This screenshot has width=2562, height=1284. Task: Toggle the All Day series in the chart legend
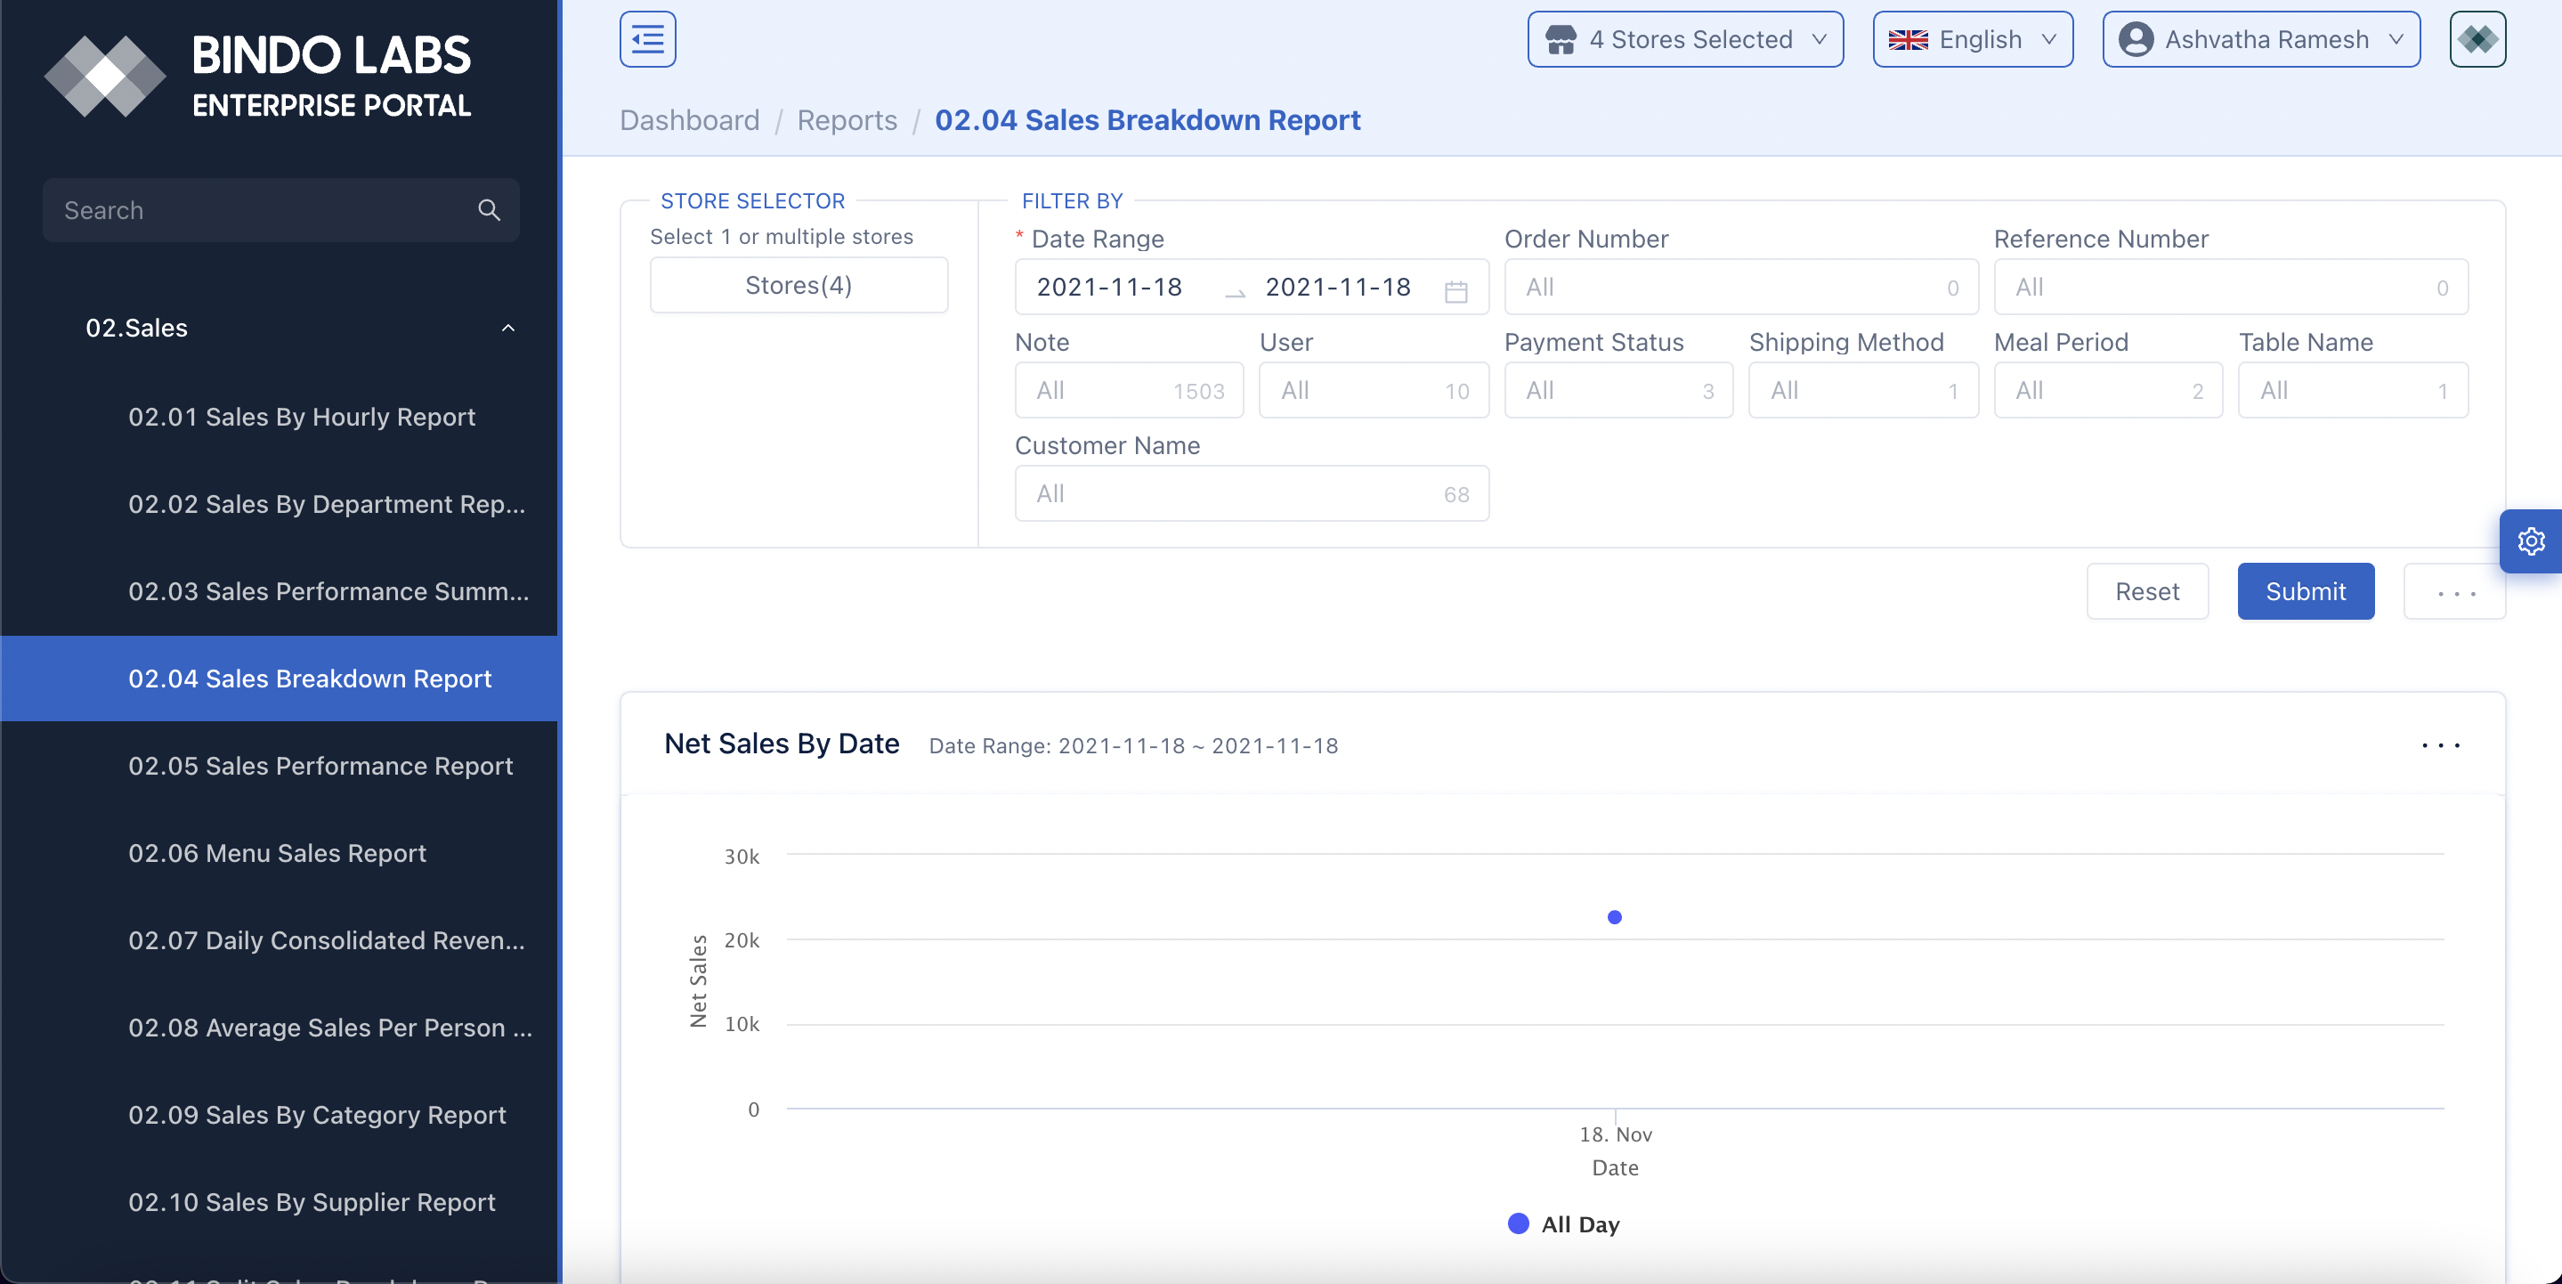[1562, 1224]
